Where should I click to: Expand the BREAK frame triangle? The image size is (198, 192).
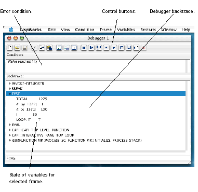10,89
